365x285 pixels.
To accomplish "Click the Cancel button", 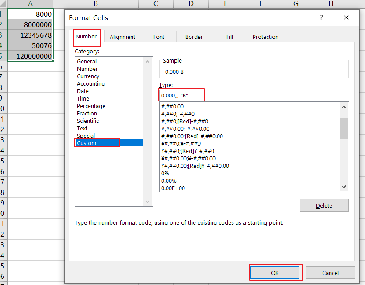I will pos(330,272).
